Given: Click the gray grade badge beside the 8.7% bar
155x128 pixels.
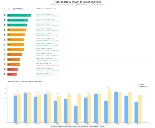Looking at the screenshot, I should pyautogui.click(x=5, y=30).
